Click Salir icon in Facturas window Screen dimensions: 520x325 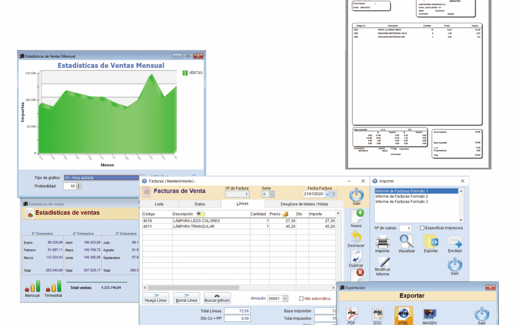pyautogui.click(x=356, y=195)
